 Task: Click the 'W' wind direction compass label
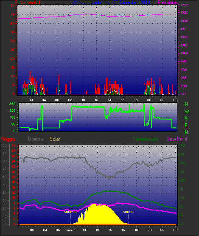(187, 111)
